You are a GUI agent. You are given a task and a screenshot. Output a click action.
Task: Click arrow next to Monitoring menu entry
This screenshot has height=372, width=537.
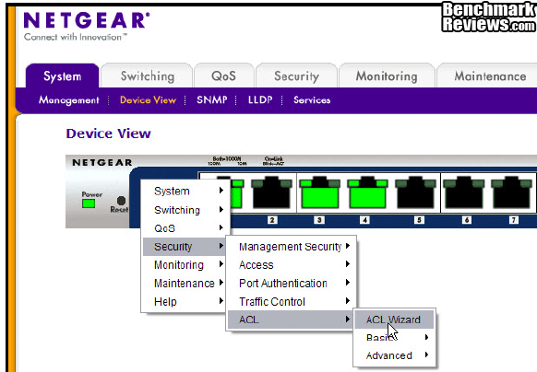pos(221,263)
